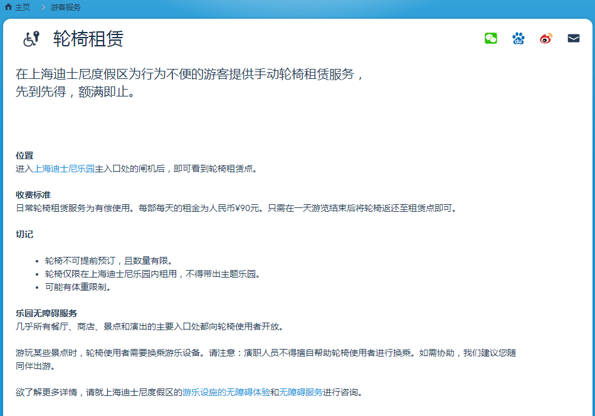The height and width of the screenshot is (416, 595).
Task: Click the bullet 可能有体重限制。
Action: coord(78,287)
